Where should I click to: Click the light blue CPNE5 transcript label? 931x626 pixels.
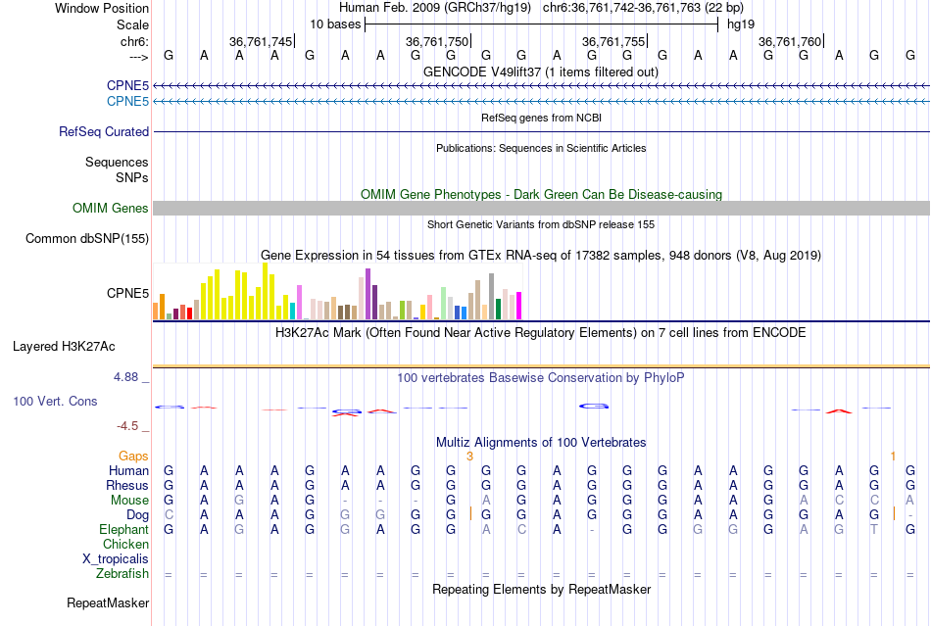click(x=127, y=101)
